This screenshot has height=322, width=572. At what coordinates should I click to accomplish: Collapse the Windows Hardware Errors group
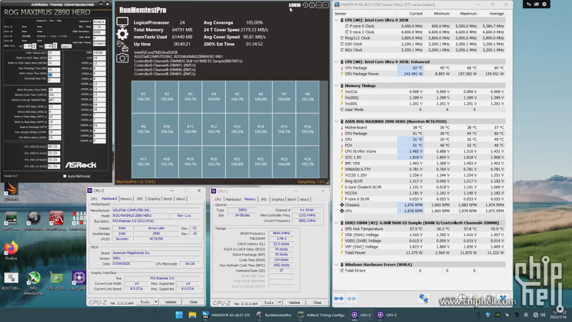(x=336, y=264)
